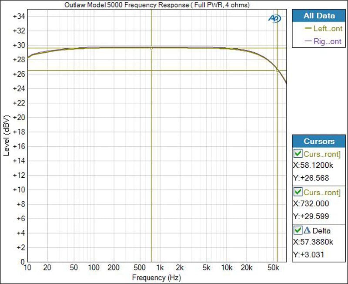The height and width of the screenshot is (284, 348).
Task: Click the AP logo on the graph
Action: coord(274,18)
